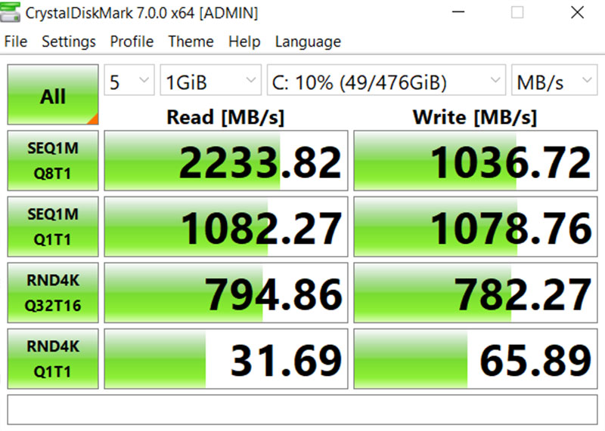The height and width of the screenshot is (431, 605).
Task: Open the File menu
Action: (16, 42)
